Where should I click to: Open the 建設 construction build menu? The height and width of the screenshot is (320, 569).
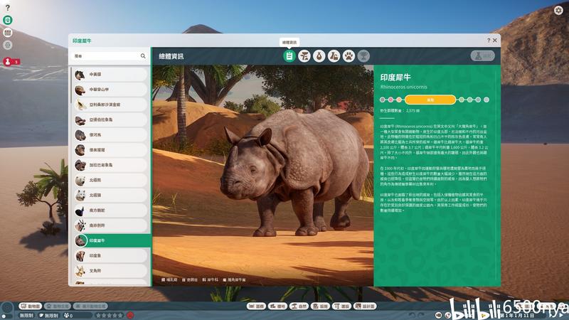(x=342, y=306)
